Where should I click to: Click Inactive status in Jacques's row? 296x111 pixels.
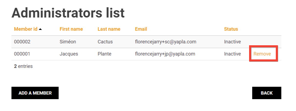click(x=232, y=54)
